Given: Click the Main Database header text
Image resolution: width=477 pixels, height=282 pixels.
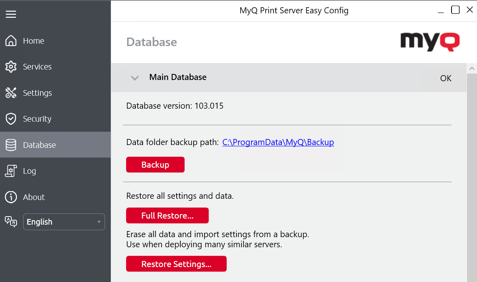Looking at the screenshot, I should tap(178, 77).
